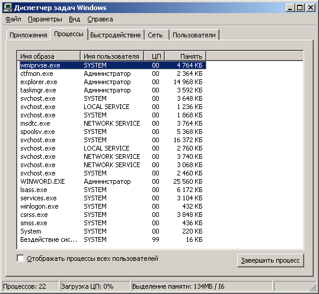
Task: Click the 25 560 КБ memory value
Action: pos(188,181)
